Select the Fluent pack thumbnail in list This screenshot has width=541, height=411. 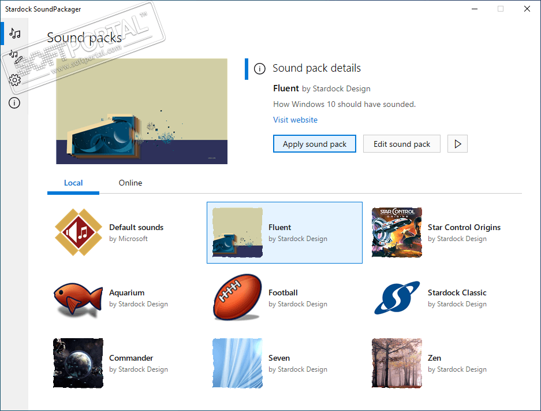237,232
